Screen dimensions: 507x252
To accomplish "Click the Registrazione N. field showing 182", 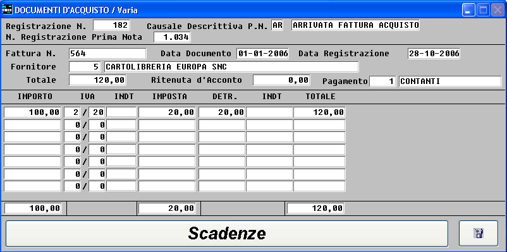I will 111,25.
